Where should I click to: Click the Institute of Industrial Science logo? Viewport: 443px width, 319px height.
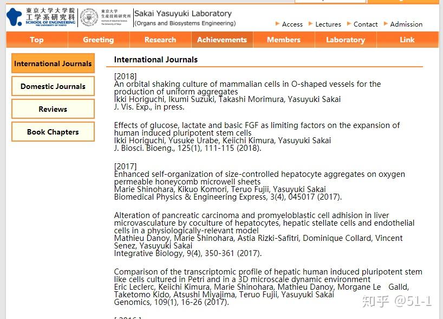click(x=105, y=17)
